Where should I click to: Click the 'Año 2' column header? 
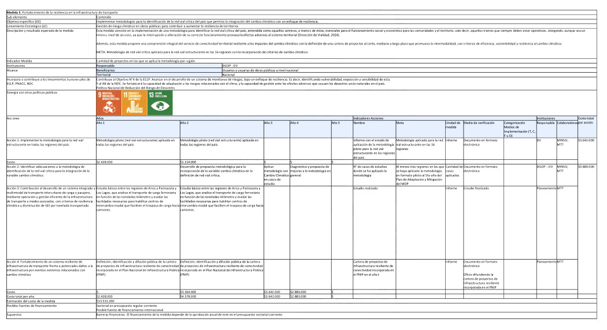(184, 123)
